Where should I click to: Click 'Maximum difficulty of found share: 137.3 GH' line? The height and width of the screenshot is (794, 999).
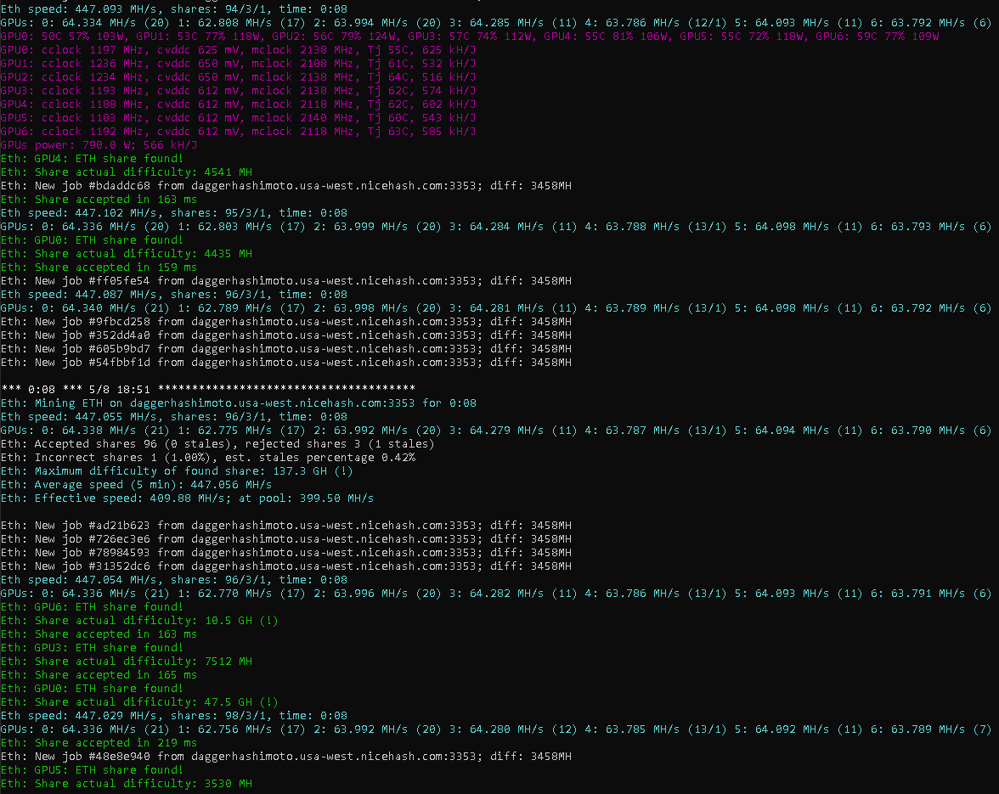[177, 471]
